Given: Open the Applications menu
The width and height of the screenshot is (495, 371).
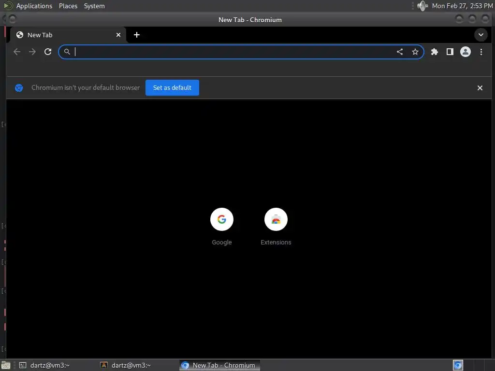Looking at the screenshot, I should [x=34, y=6].
